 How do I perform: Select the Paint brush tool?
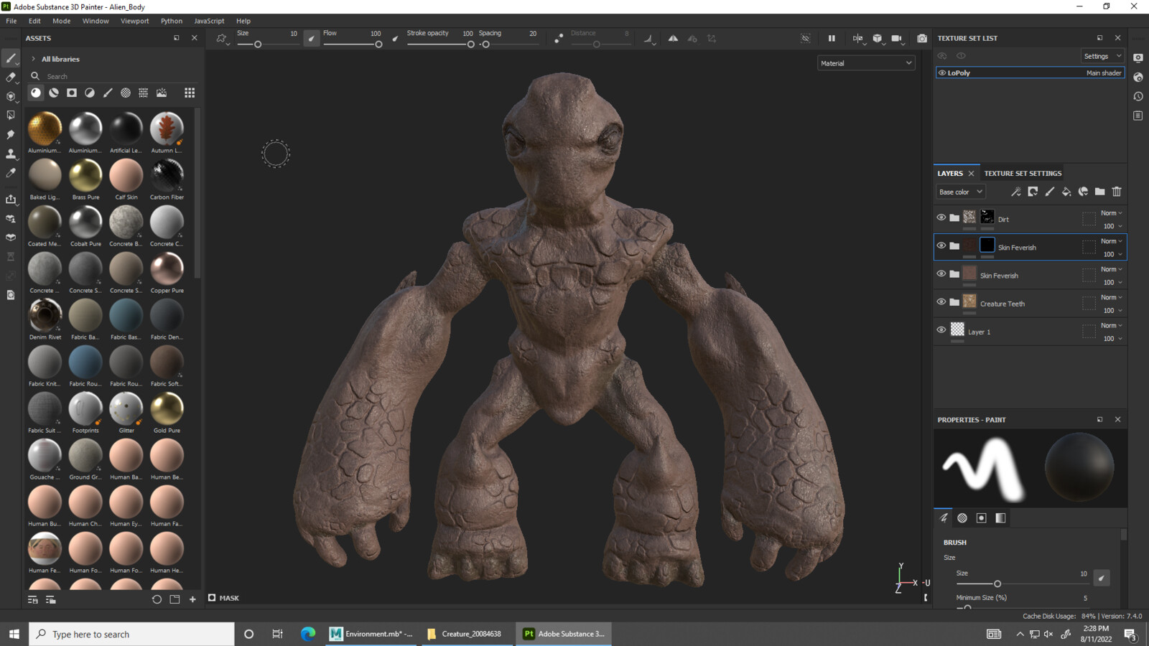tap(10, 57)
